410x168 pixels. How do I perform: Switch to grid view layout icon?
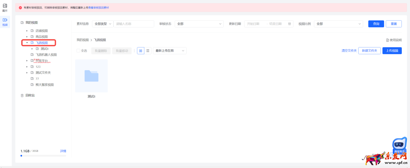point(141,51)
